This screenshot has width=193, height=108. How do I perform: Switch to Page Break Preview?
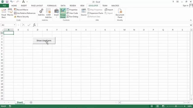[163, 106]
